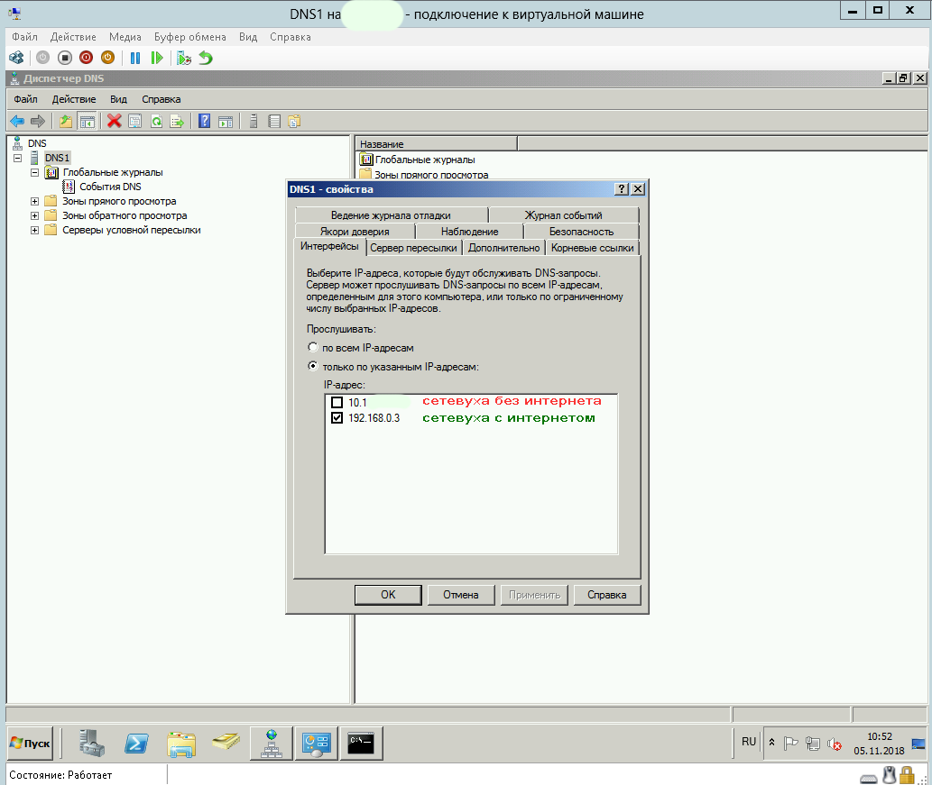
Task: Toggle the action pane toolbar icon
Action: coord(226,121)
